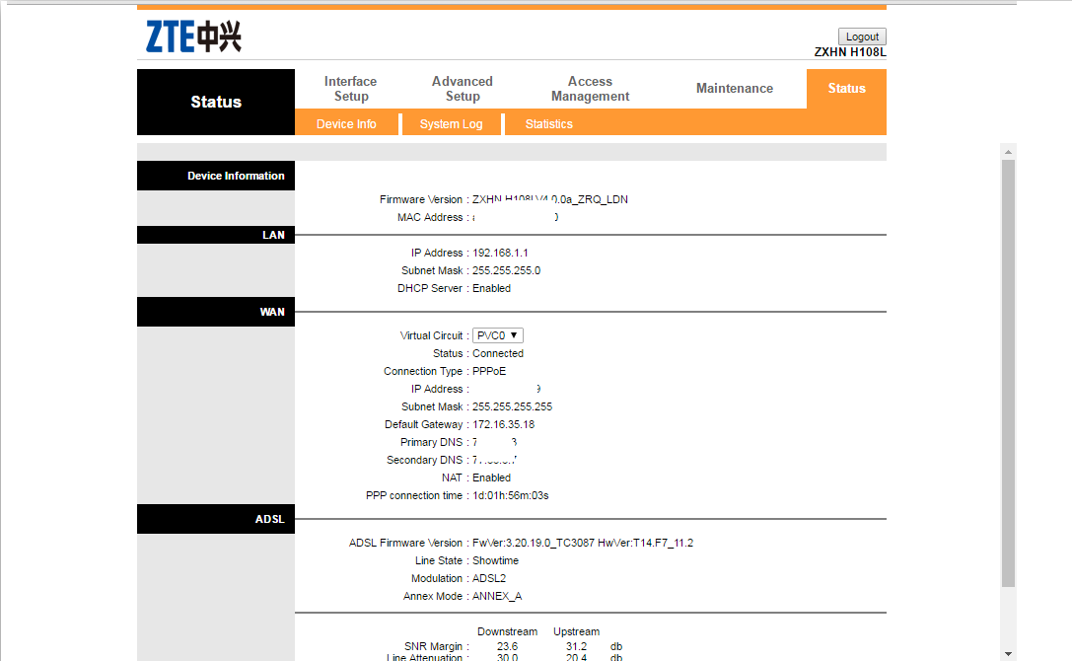This screenshot has height=661, width=1072.
Task: Click the LAN section header
Action: (216, 235)
